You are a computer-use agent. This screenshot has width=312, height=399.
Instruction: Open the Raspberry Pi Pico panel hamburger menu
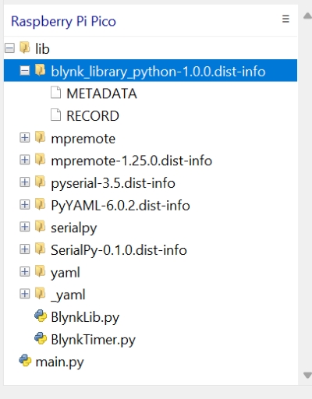(x=285, y=19)
